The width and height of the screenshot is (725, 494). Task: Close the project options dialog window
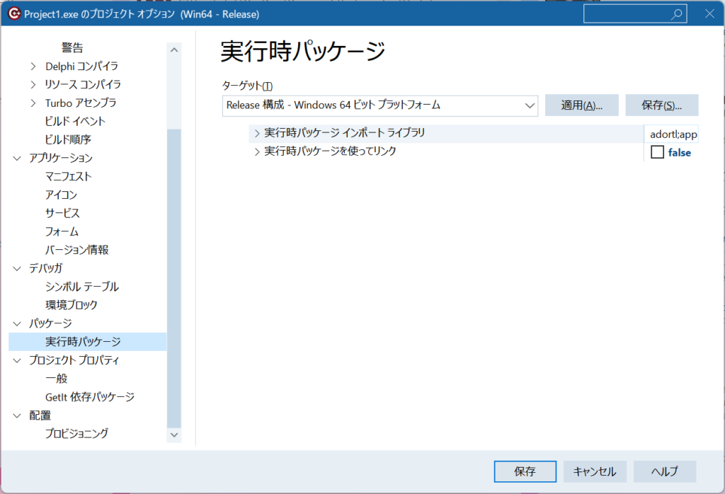click(x=709, y=14)
